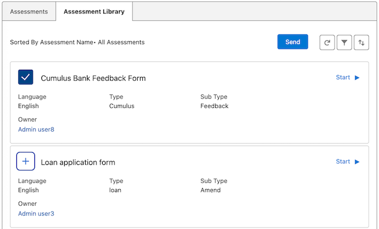Viewport: 379px width, 229px height.
Task: Click the Amend sub type value
Action: tap(210, 190)
